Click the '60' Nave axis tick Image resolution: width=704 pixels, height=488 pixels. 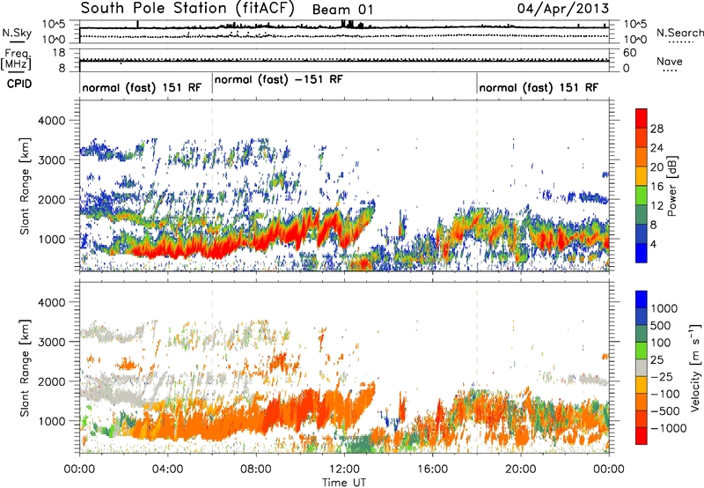tap(629, 53)
